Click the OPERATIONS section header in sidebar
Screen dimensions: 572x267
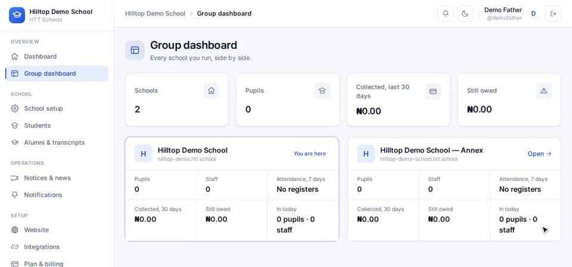27,163
